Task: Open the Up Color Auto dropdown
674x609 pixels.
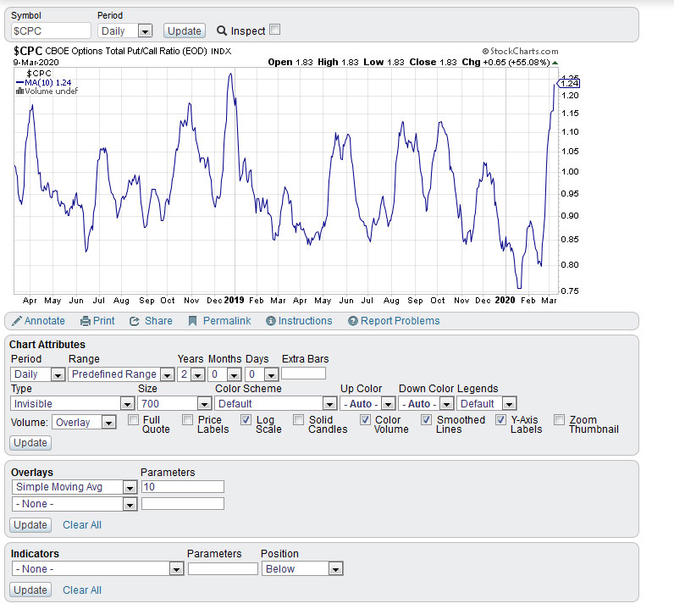Action: 367,404
